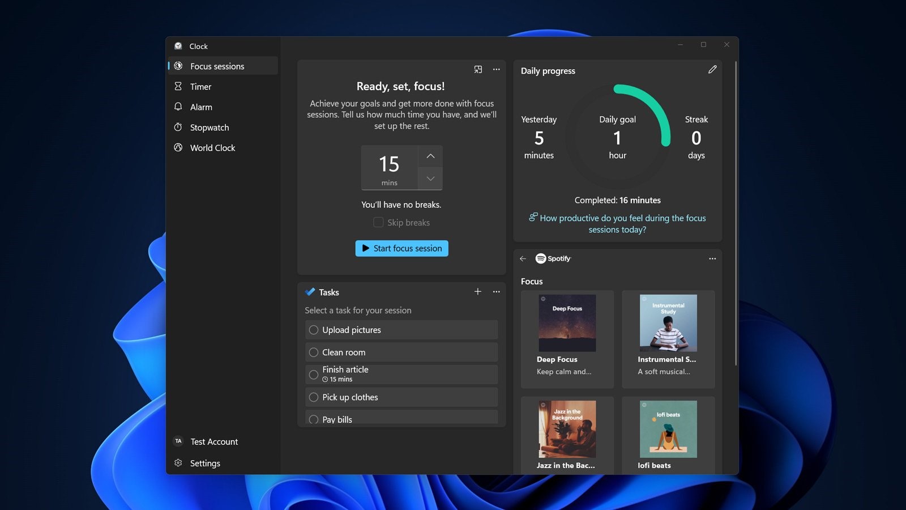Toggle the Skip breaks checkbox
This screenshot has height=510, width=906.
(378, 223)
